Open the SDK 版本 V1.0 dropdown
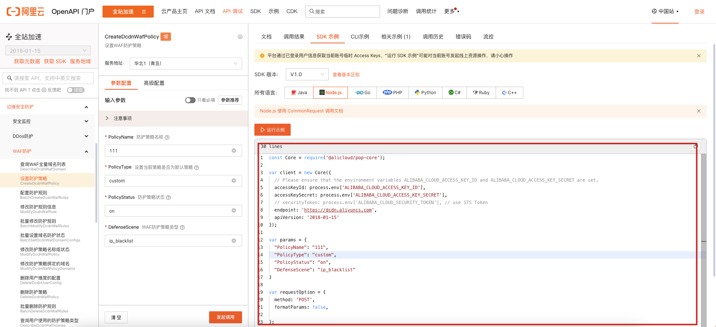The height and width of the screenshot is (327, 716). coord(307,74)
